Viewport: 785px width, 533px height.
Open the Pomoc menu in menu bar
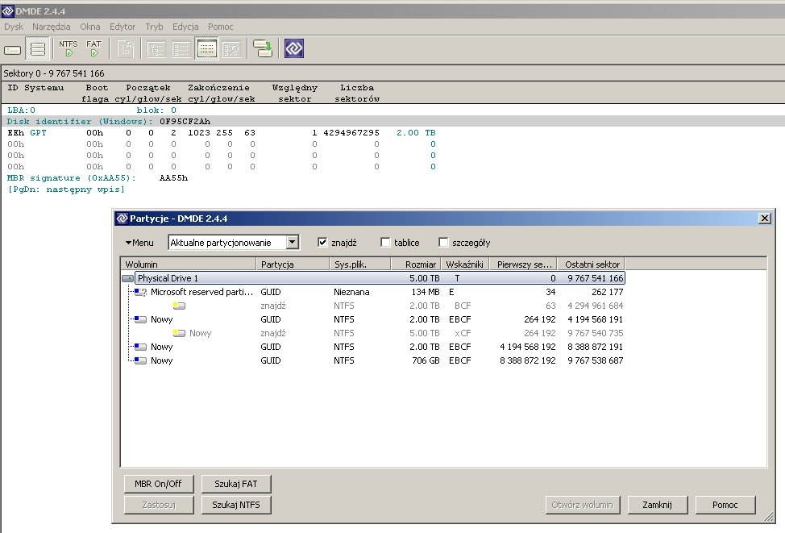[220, 27]
